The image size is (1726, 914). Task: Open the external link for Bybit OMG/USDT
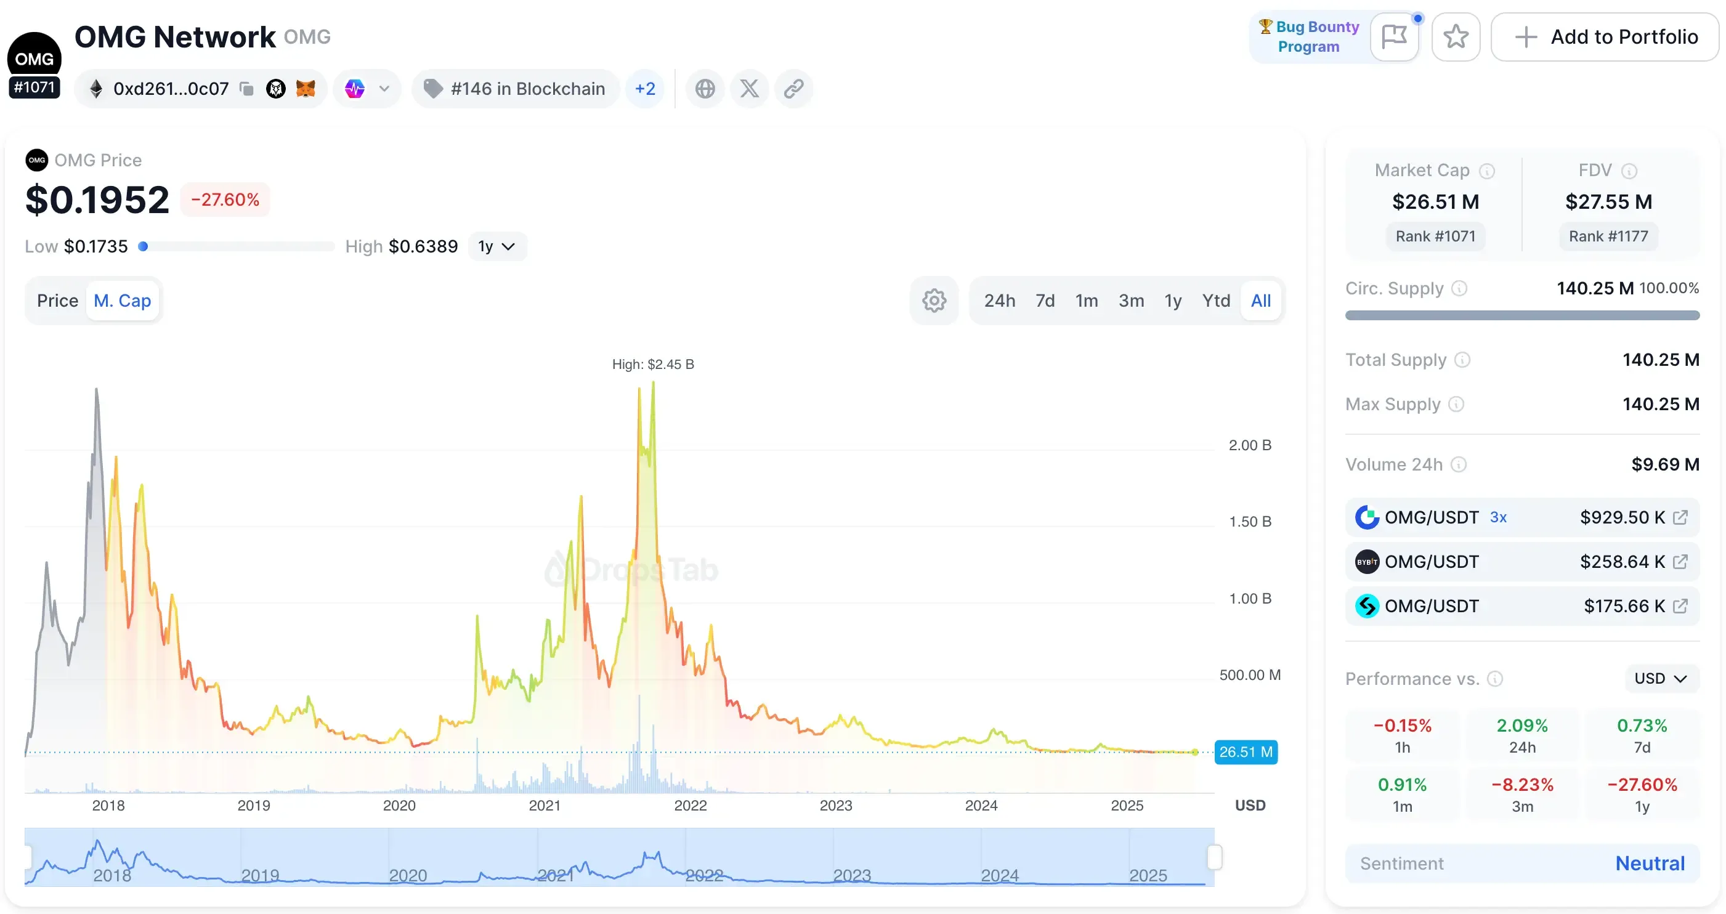pyautogui.click(x=1681, y=562)
